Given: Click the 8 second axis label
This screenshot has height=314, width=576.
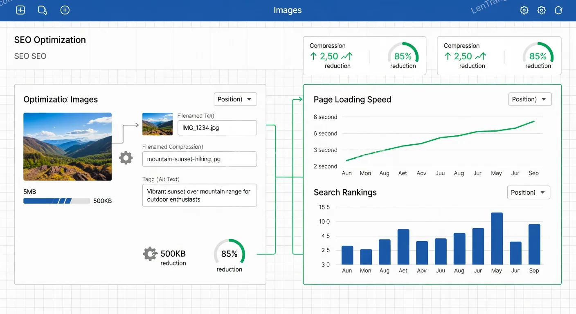Looking at the screenshot, I should click(325, 117).
